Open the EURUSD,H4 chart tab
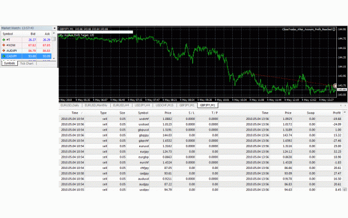The width and height of the screenshot is (348, 218). pyautogui.click(x=121, y=105)
